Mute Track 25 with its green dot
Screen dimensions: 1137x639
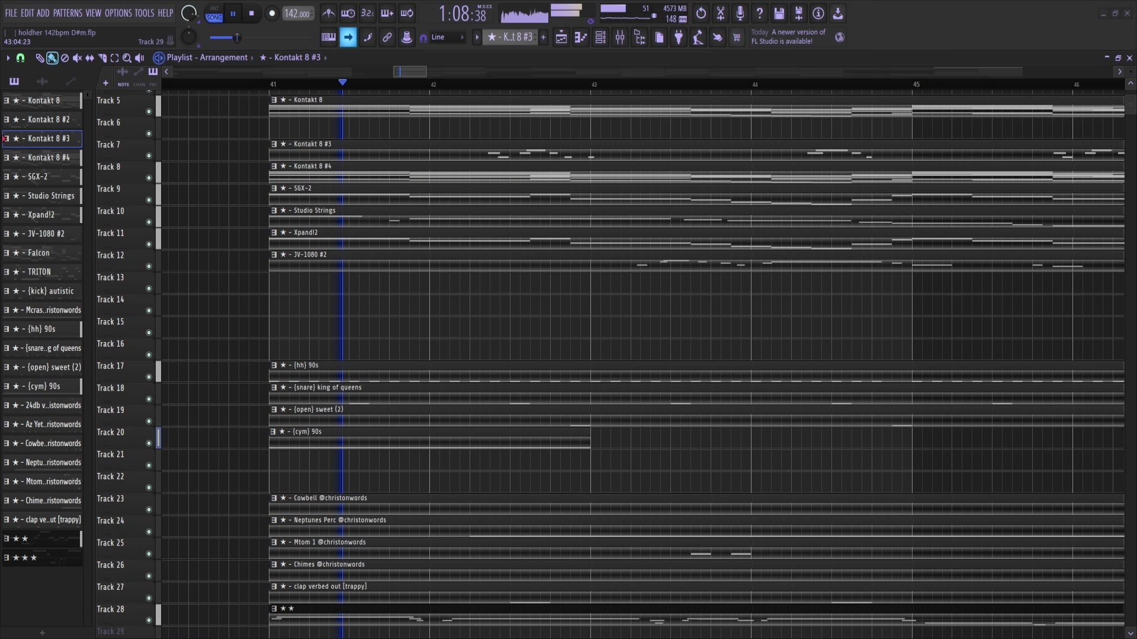point(149,554)
